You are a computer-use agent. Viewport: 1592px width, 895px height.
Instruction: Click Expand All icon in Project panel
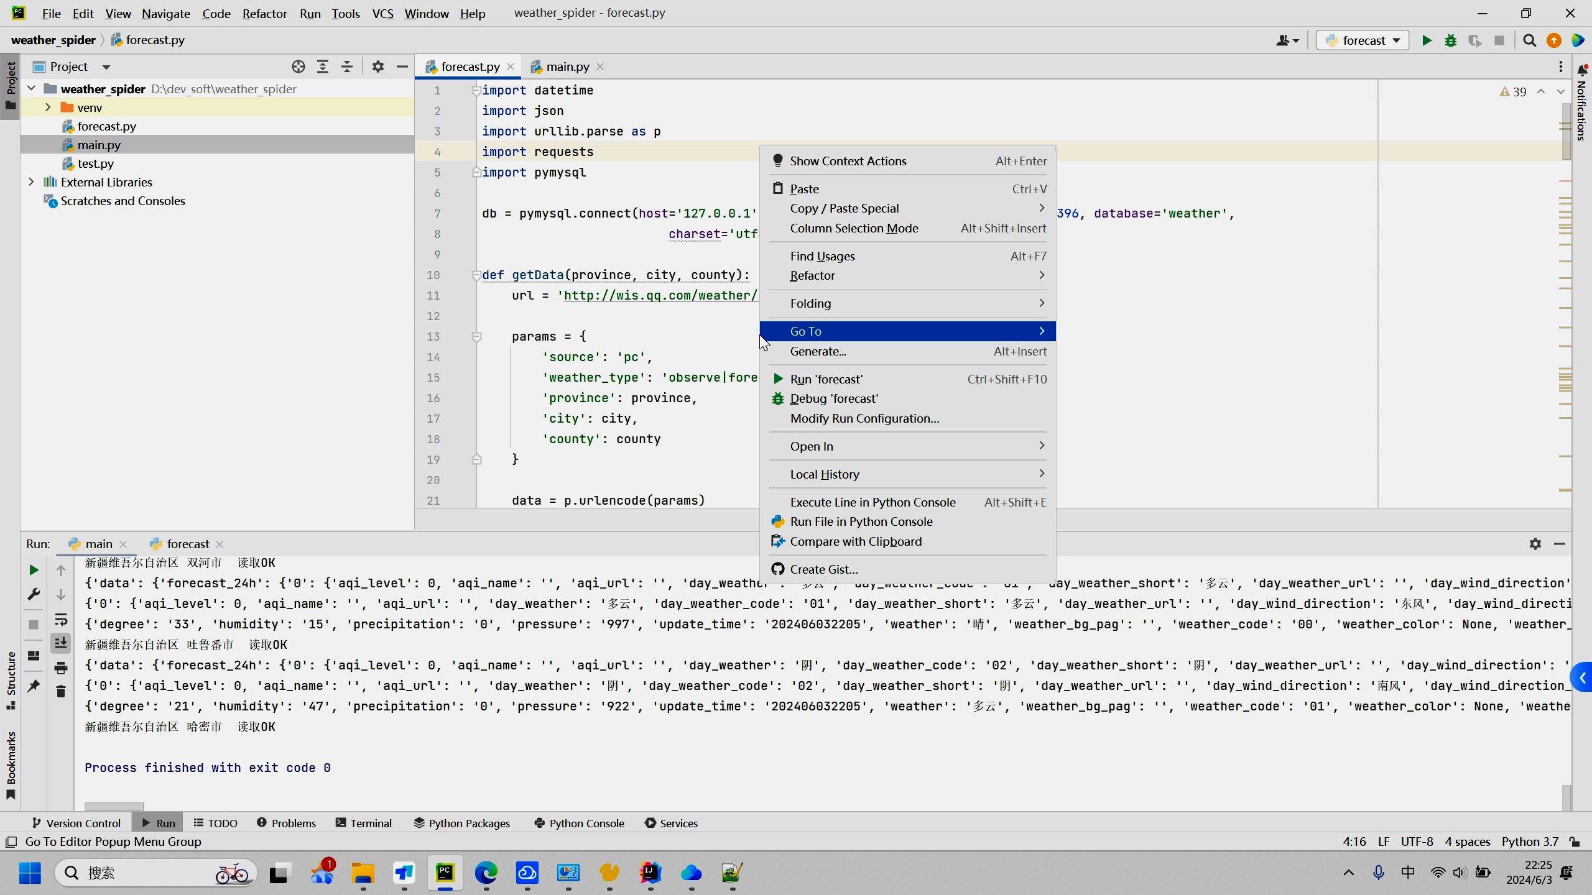click(323, 67)
